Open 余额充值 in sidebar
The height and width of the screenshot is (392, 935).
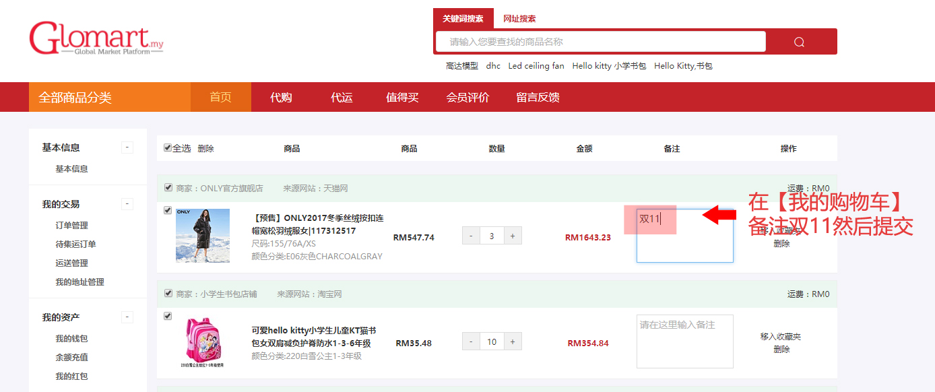(x=71, y=358)
